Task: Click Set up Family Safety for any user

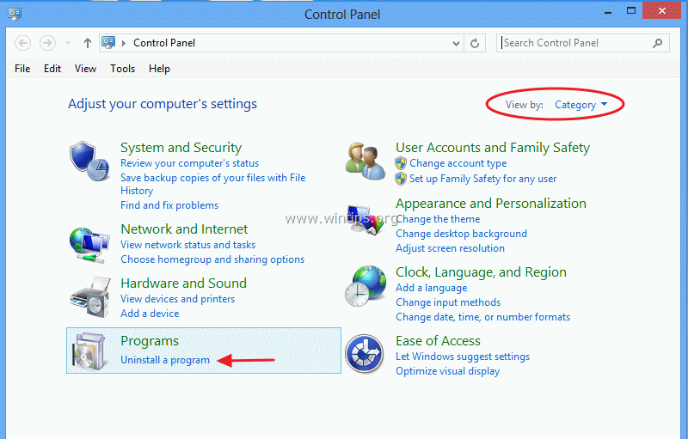Action: coord(482,179)
